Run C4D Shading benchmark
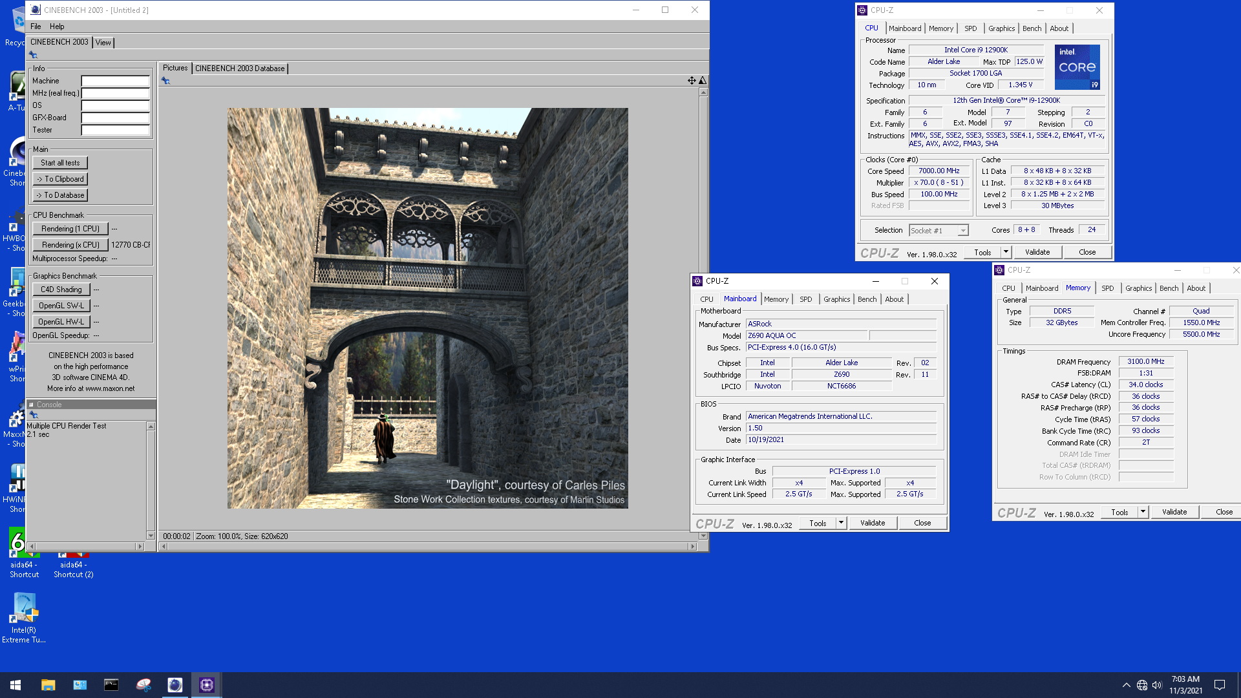The width and height of the screenshot is (1241, 698). (x=61, y=290)
